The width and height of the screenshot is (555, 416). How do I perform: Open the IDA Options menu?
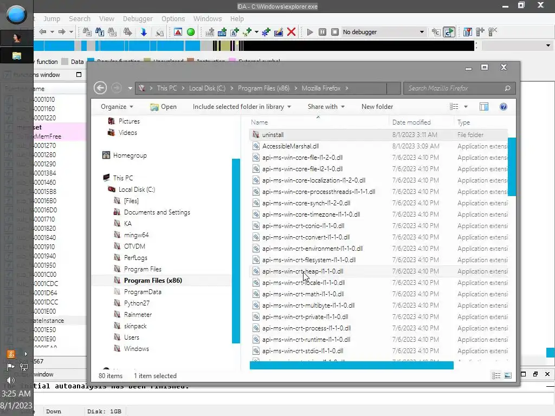tap(173, 19)
